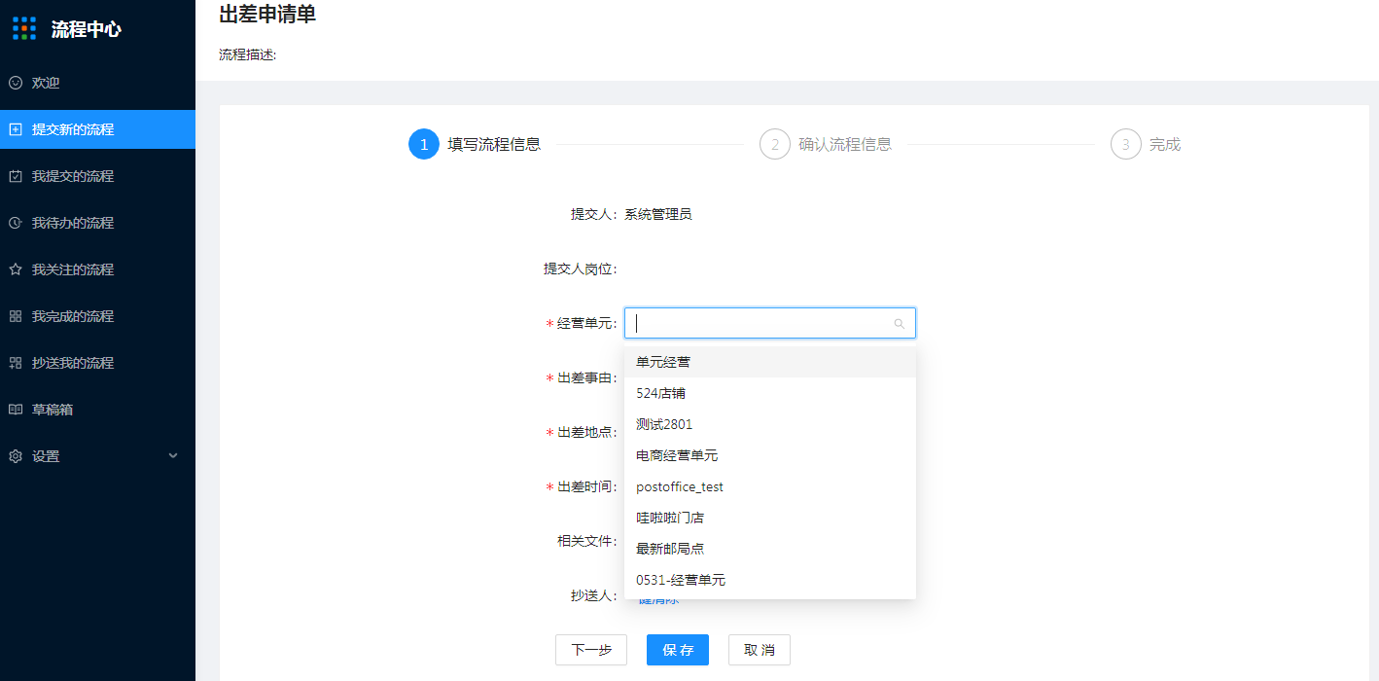
Task: Click the 流程中心 title text
Action: click(x=87, y=29)
